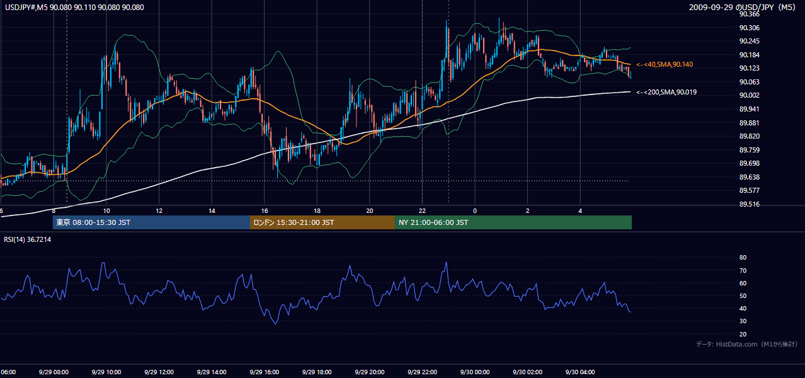Click the chart title 2009-09-29 のUSD/JPY (M5)
This screenshot has height=378, width=805.
(x=743, y=8)
